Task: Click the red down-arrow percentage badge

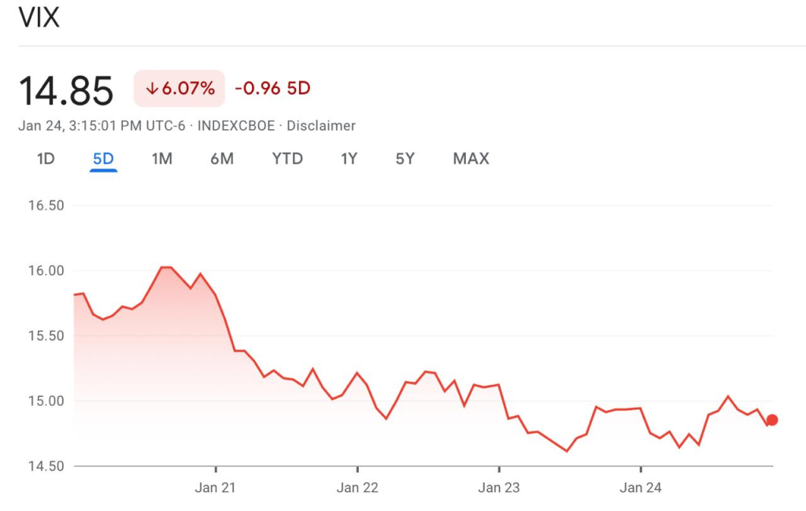Action: click(179, 88)
